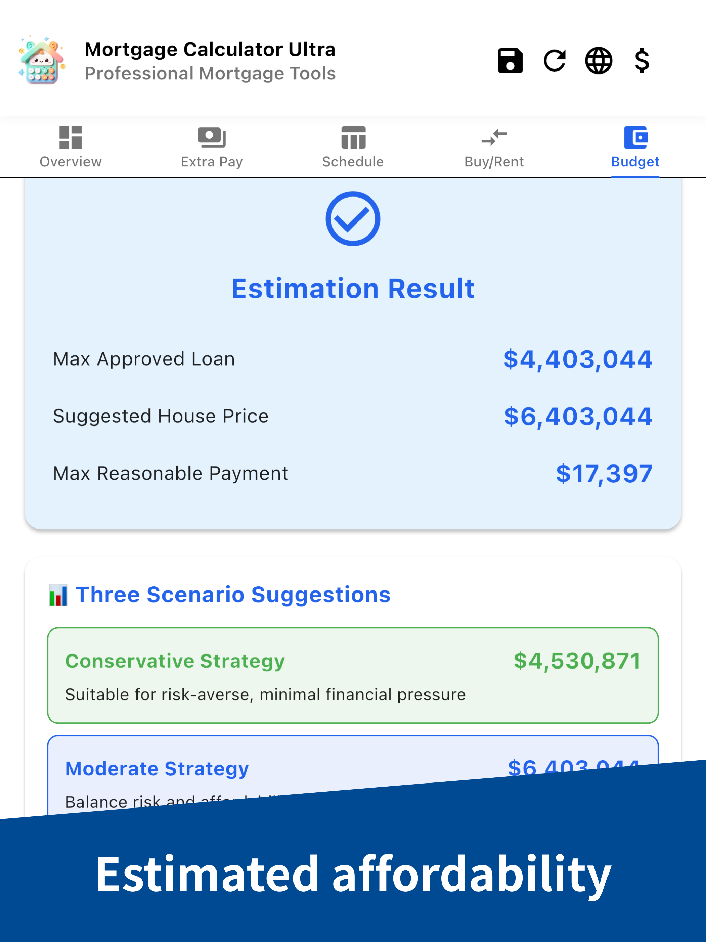Click the blue checkmark circle icon
This screenshot has height=942, width=706.
tap(353, 219)
